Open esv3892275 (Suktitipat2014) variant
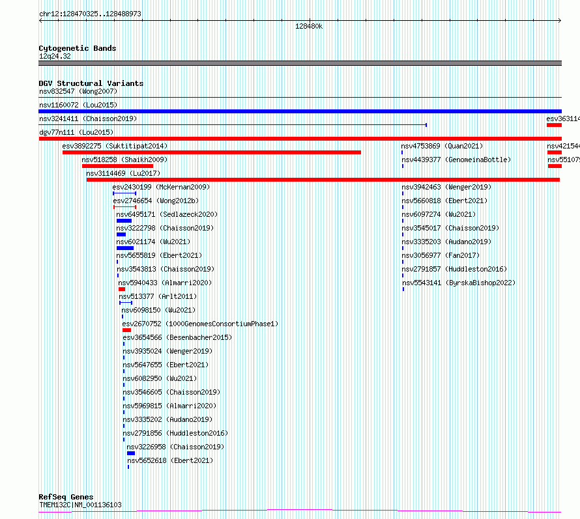The image size is (580, 519). (115, 146)
